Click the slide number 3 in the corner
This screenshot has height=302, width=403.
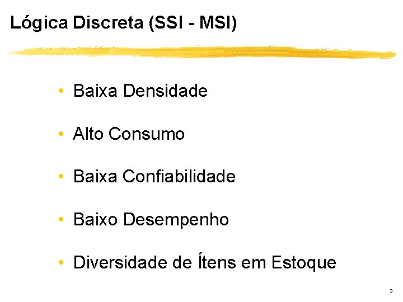[391, 291]
